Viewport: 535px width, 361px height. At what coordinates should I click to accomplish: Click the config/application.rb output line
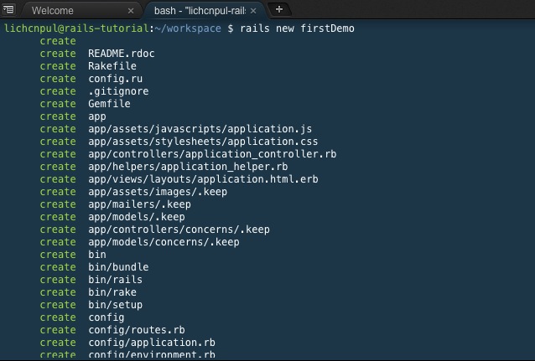click(x=152, y=343)
